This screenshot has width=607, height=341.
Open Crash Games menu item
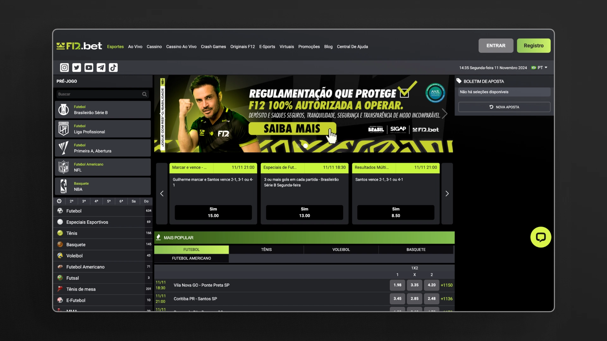[213, 47]
